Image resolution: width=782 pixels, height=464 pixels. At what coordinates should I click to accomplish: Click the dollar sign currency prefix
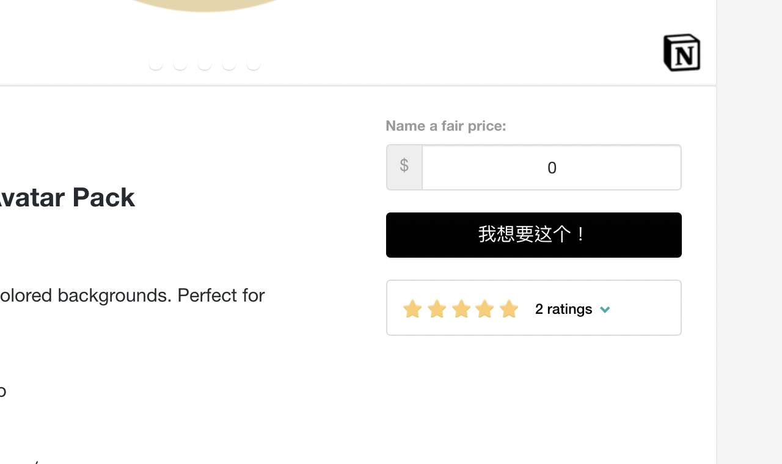404,166
